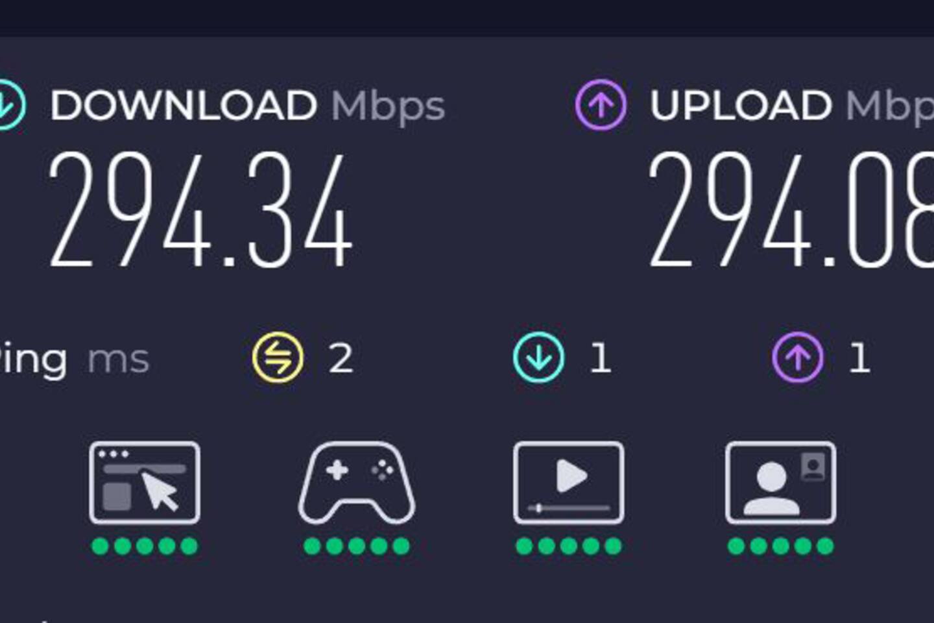Screen dimensions: 934x623
Task: Select the purple upload latency ping icon
Action: pos(798,358)
